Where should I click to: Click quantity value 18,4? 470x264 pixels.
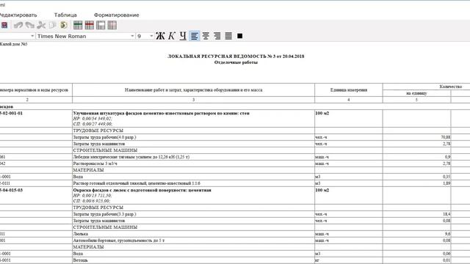pyautogui.click(x=446, y=214)
